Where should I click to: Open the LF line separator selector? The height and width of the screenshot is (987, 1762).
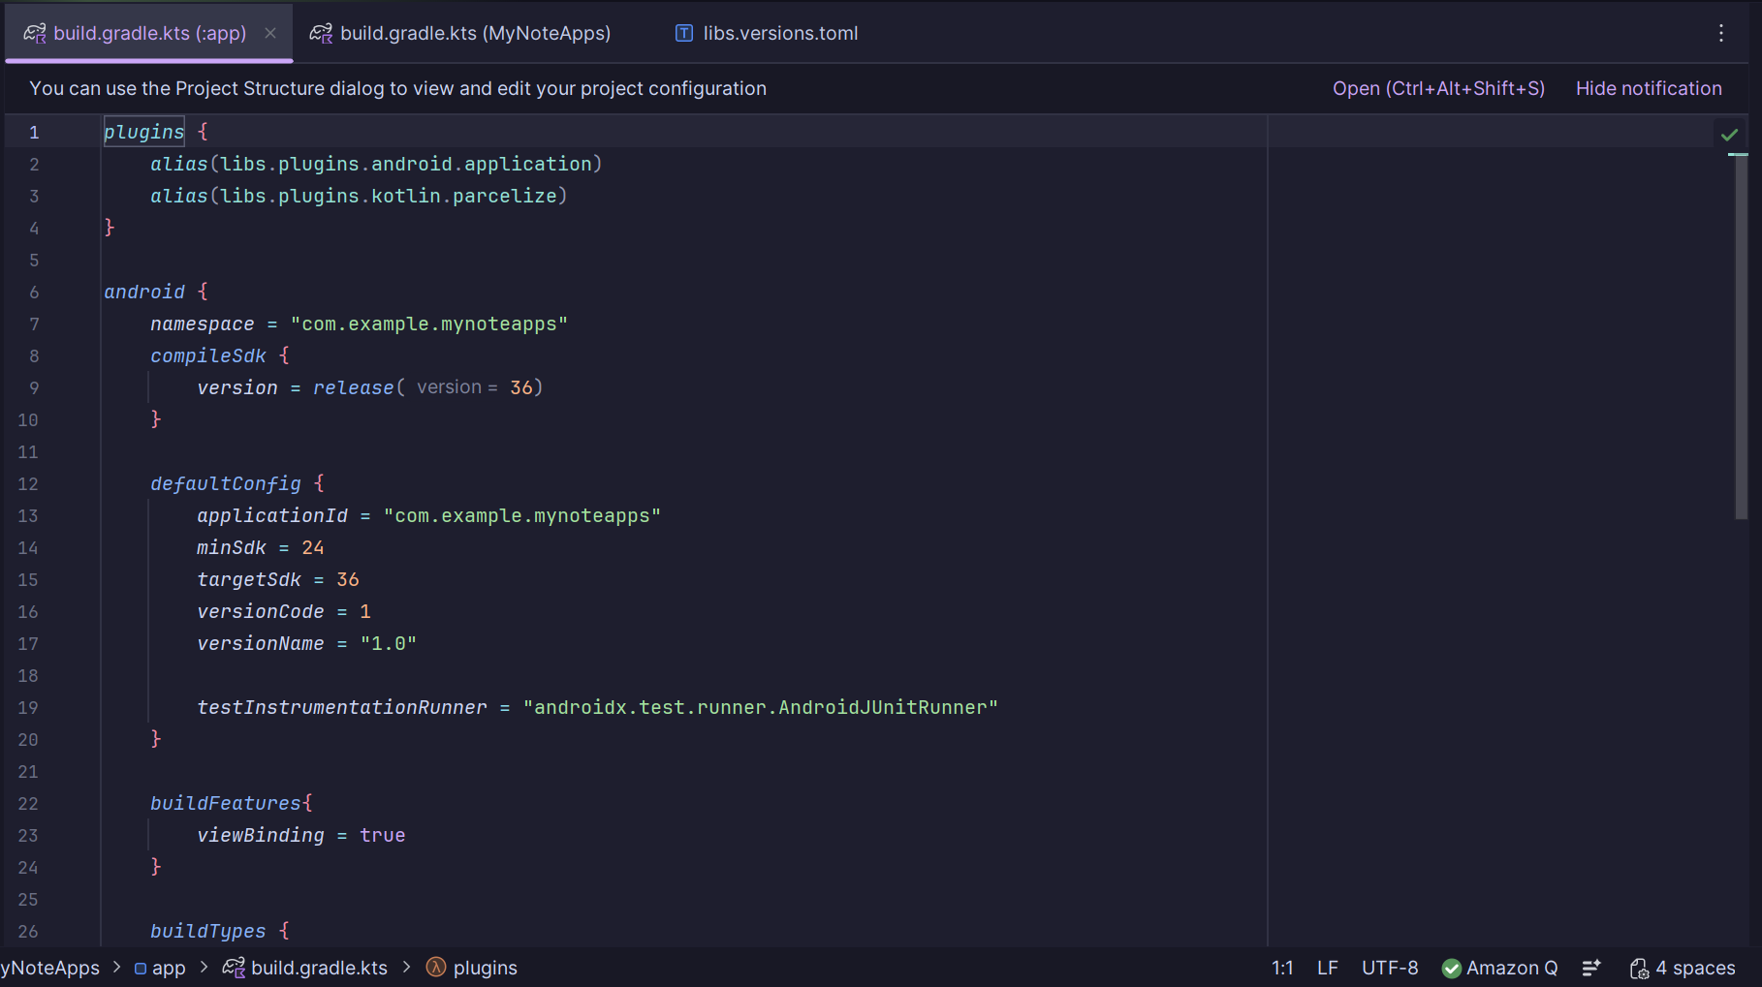1327,968
